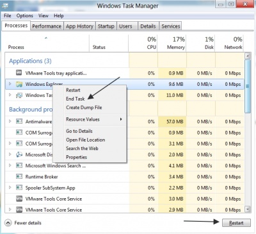The width and height of the screenshot is (256, 234).
Task: Switch to the Performance tab
Action: click(x=47, y=26)
